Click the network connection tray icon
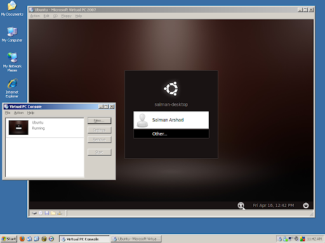325x243 pixels. [x=291, y=239]
